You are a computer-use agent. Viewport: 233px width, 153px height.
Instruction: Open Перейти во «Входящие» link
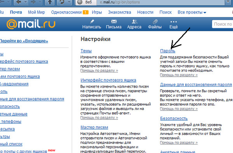(24, 41)
